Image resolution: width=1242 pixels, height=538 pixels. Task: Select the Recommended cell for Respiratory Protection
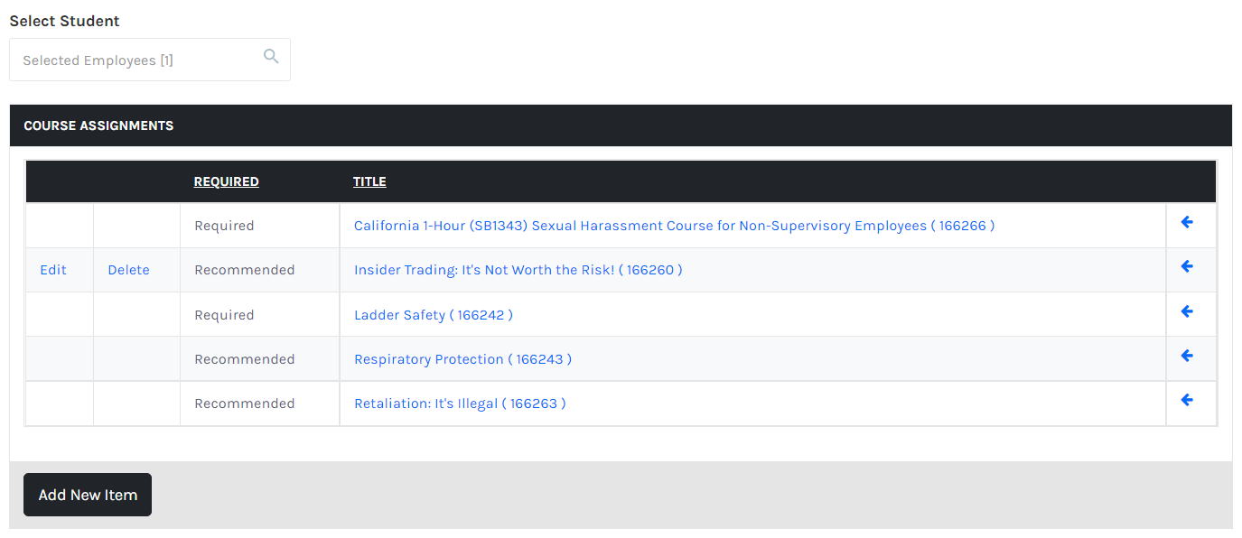260,359
